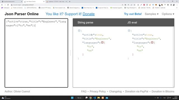The width and height of the screenshot is (179, 100).
Task: Click Donation via PayPal link
Action: 136,91
